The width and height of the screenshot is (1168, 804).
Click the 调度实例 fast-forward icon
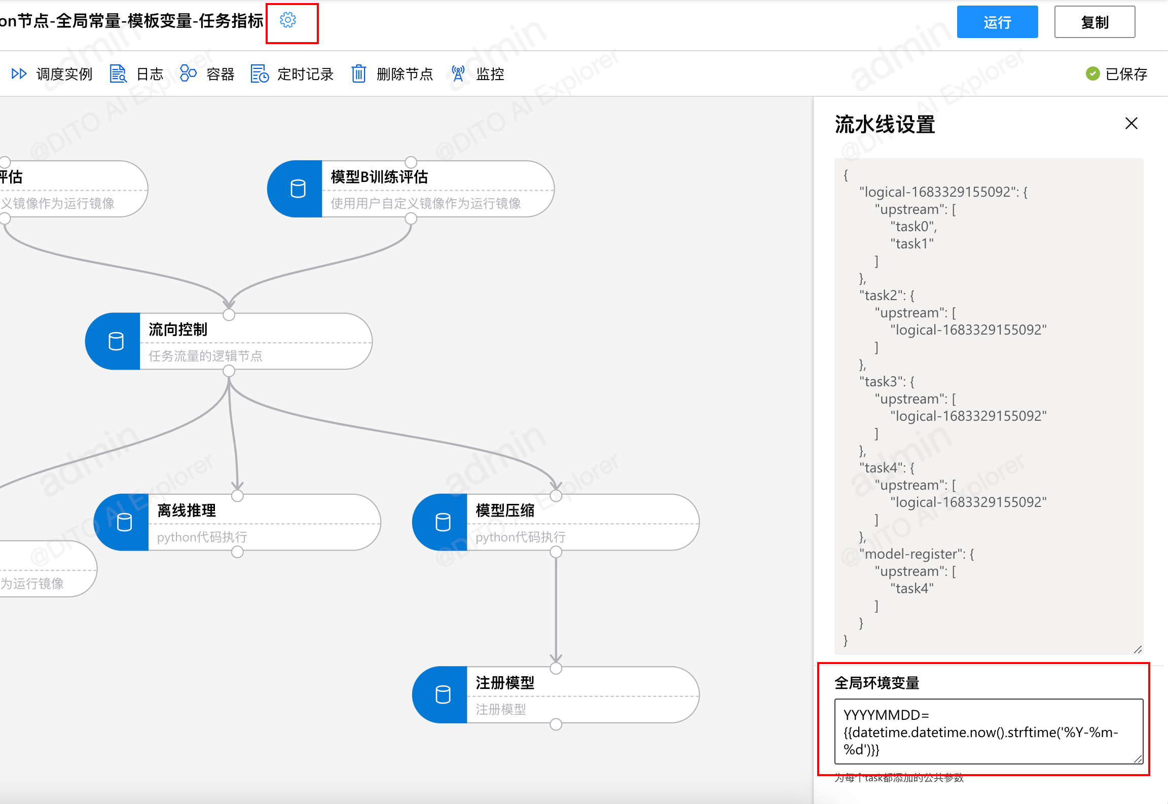pos(19,74)
